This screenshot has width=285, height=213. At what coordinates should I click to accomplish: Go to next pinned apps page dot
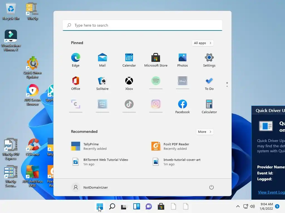click(x=227, y=86)
